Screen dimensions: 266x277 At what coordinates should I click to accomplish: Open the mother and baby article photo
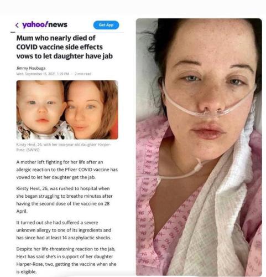(x=67, y=110)
